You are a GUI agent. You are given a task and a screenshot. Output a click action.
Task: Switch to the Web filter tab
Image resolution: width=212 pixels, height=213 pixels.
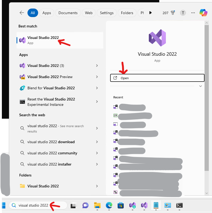[x=89, y=13]
